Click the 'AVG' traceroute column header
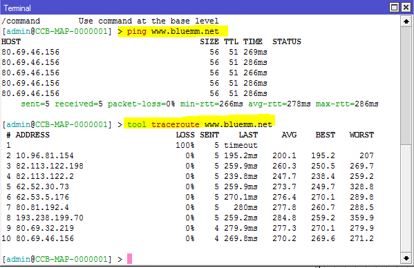The width and height of the screenshot is (414, 268). point(289,135)
